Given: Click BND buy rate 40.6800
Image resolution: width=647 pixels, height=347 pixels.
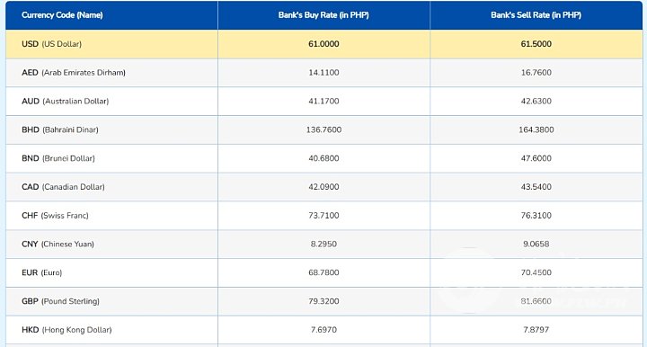Looking at the screenshot, I should [x=323, y=158].
